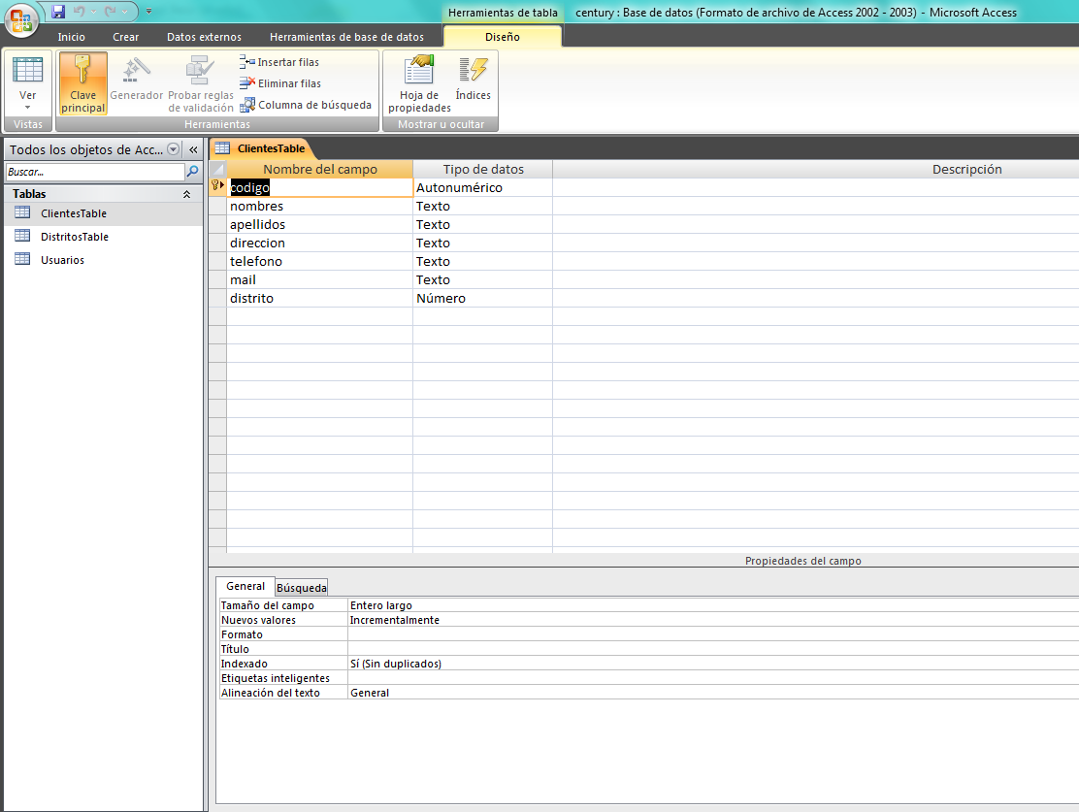
Task: Select DistritosTable in navigation pane
Action: click(103, 237)
